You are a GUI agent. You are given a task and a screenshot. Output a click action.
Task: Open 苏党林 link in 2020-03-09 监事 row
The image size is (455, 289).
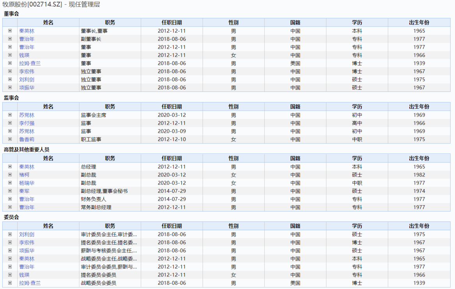(x=27, y=131)
